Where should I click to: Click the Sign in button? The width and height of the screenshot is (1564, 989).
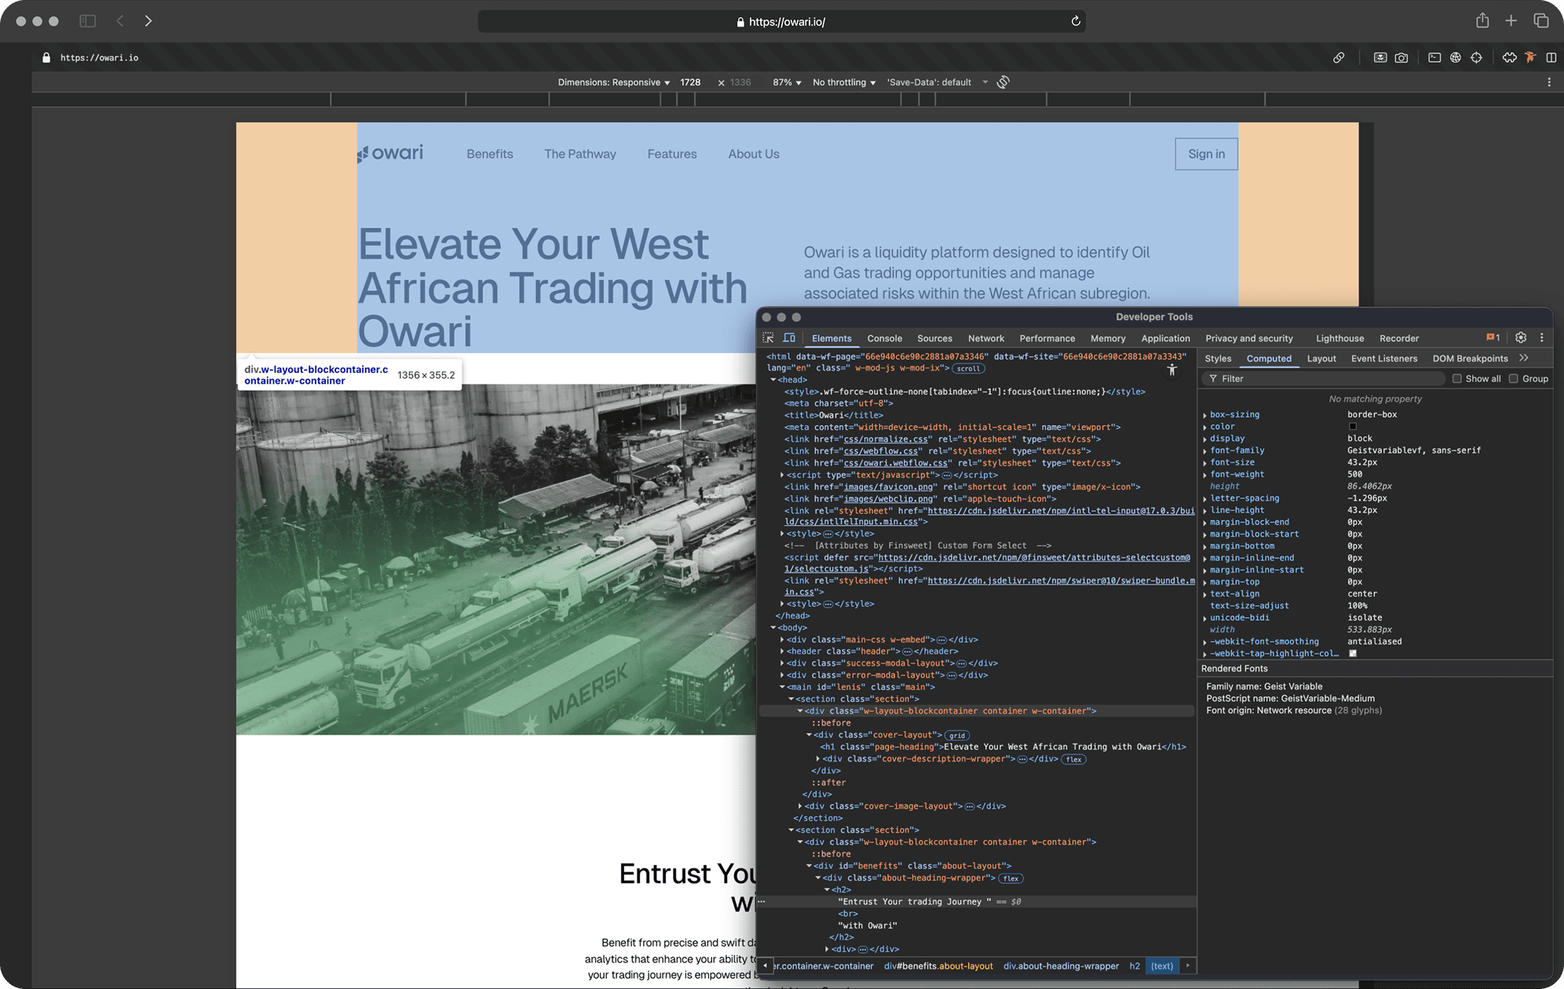1206,154
